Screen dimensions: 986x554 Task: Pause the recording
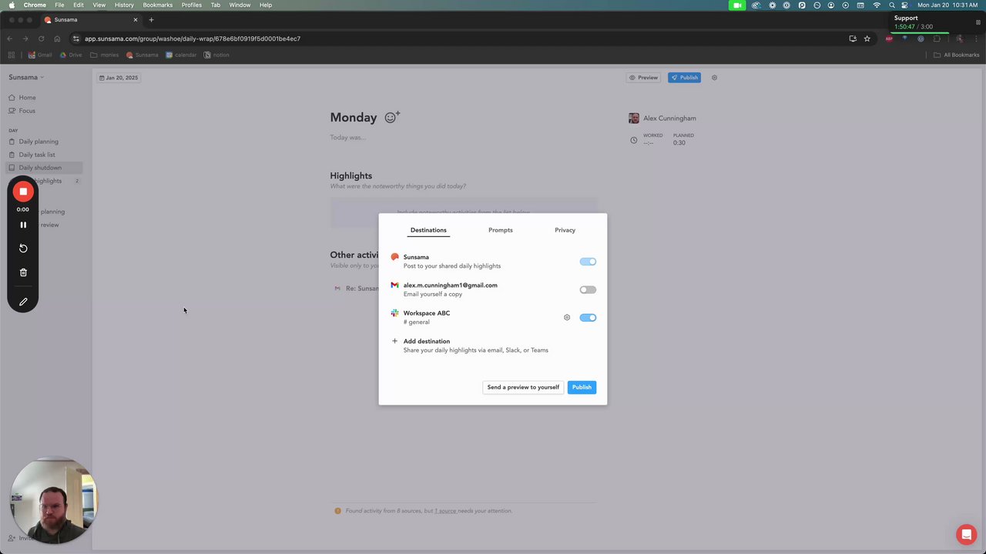click(23, 225)
